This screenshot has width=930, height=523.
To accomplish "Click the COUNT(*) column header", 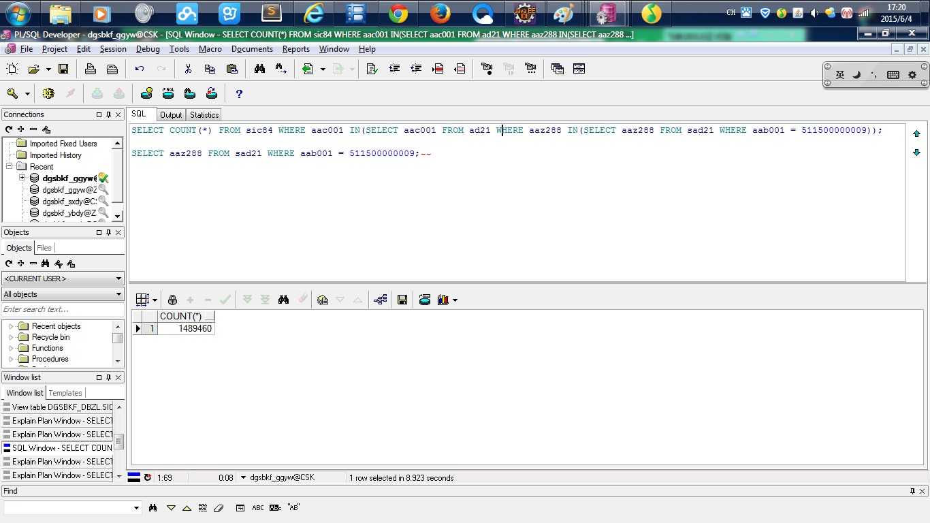I will (x=187, y=316).
